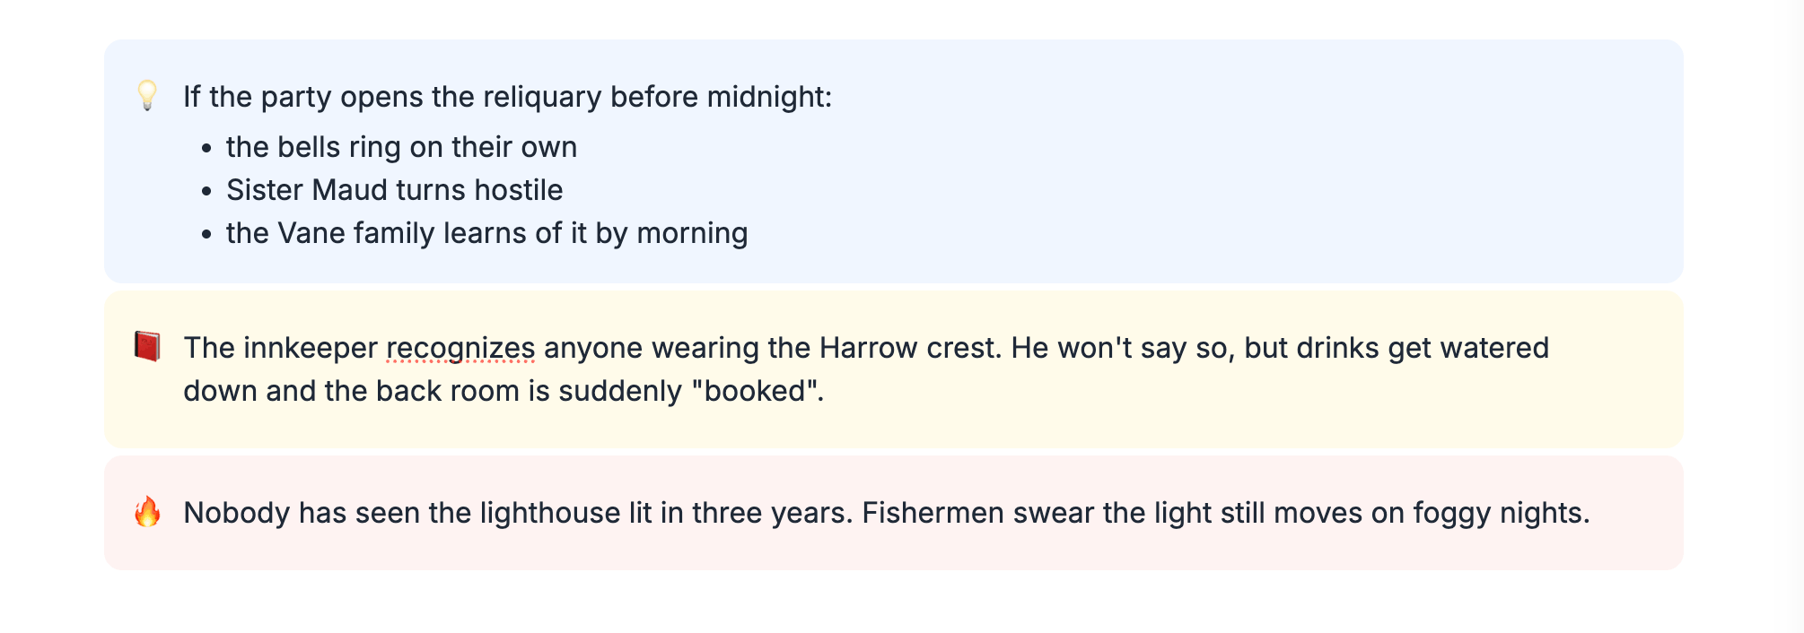The height and width of the screenshot is (633, 1804).
Task: Click the "Sister Maud turns hostile" bullet line
Action: coord(394,190)
